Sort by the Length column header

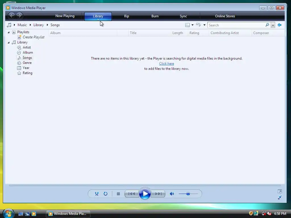[179, 33]
